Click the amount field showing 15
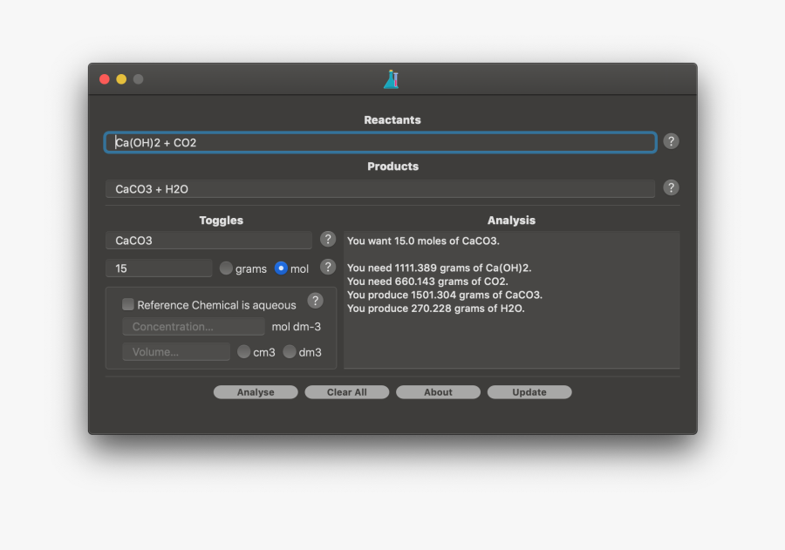The image size is (785, 550). [x=159, y=268]
